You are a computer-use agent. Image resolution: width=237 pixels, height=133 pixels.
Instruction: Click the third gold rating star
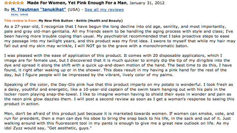coord(14,3)
